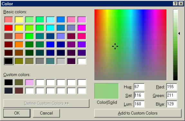This screenshot has width=185, height=121.
Task: Select the light pink basic color swatch
Action: [x=71, y=20]
